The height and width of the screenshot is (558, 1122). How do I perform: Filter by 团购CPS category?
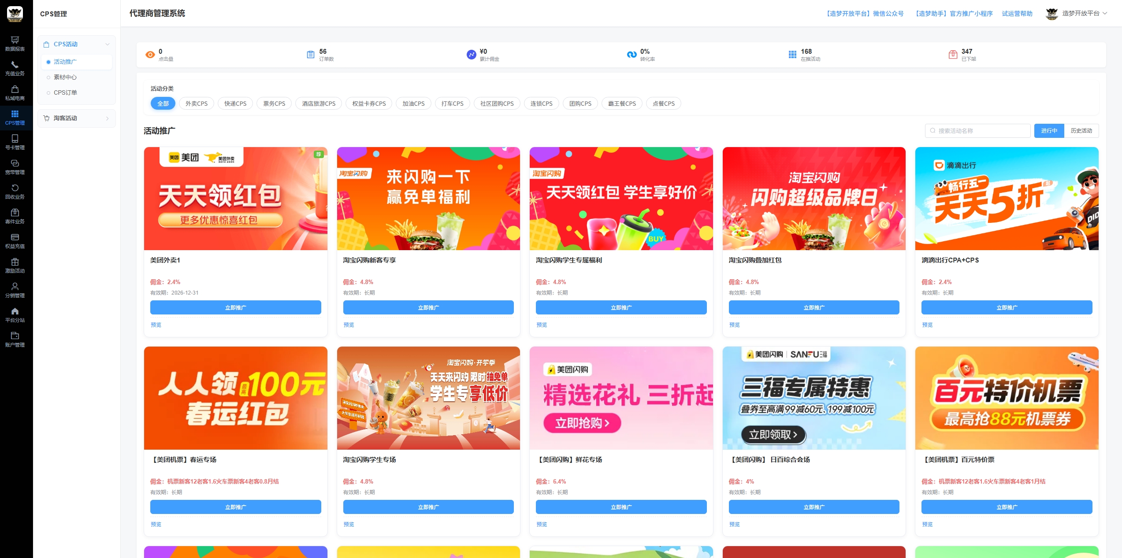click(x=580, y=103)
